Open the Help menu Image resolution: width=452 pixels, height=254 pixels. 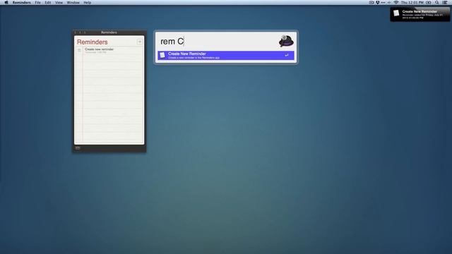point(88,3)
